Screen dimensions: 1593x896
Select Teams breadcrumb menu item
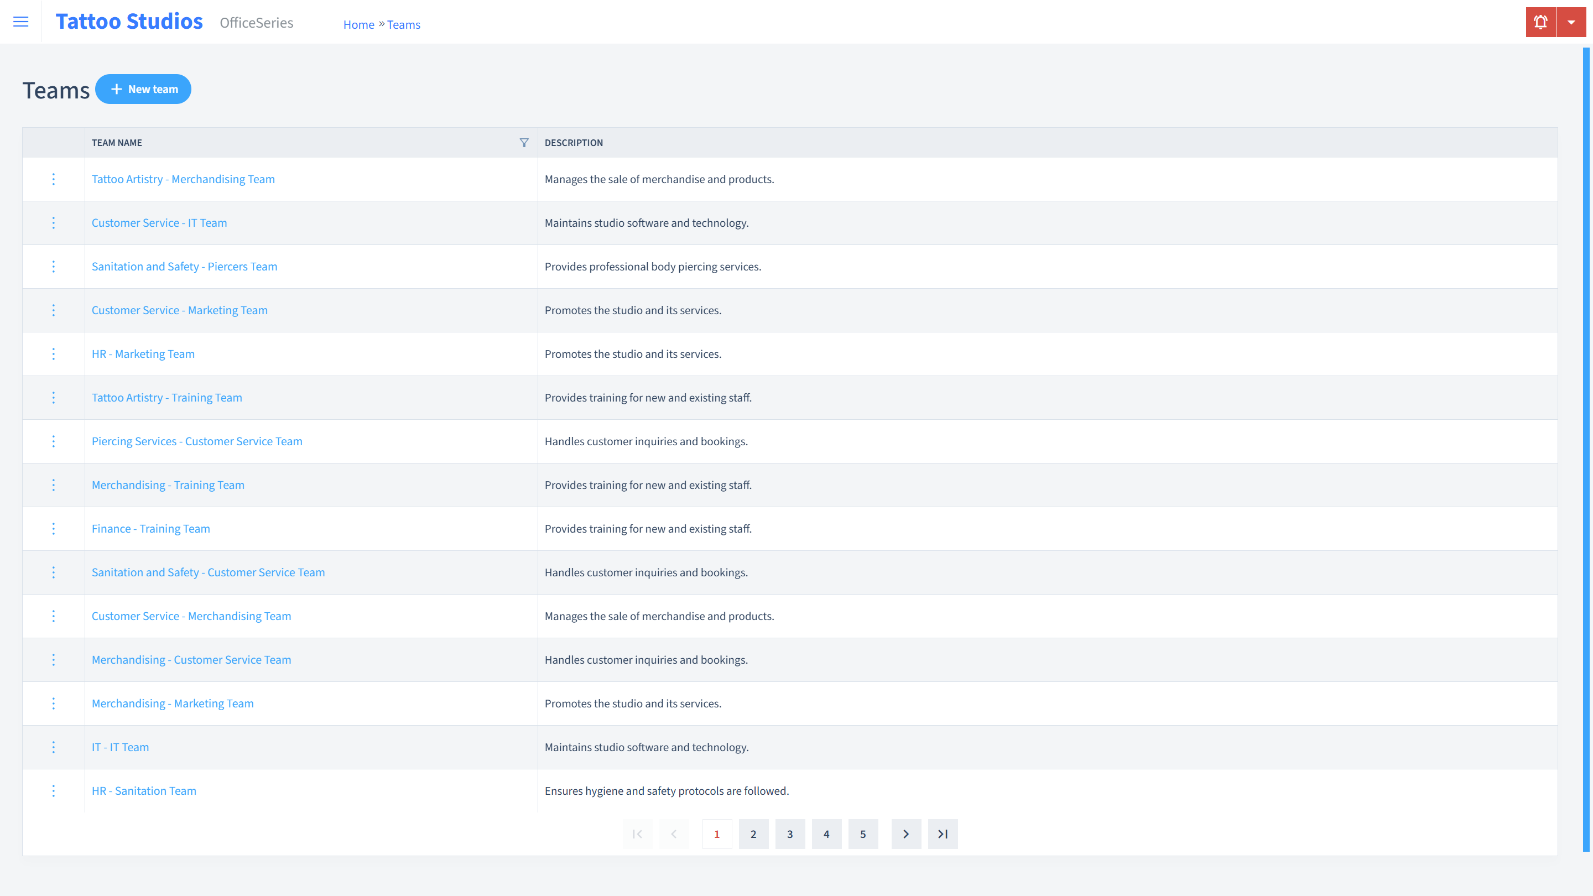click(404, 24)
